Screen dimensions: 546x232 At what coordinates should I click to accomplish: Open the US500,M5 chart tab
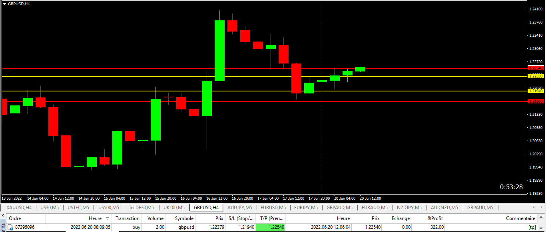(108, 208)
